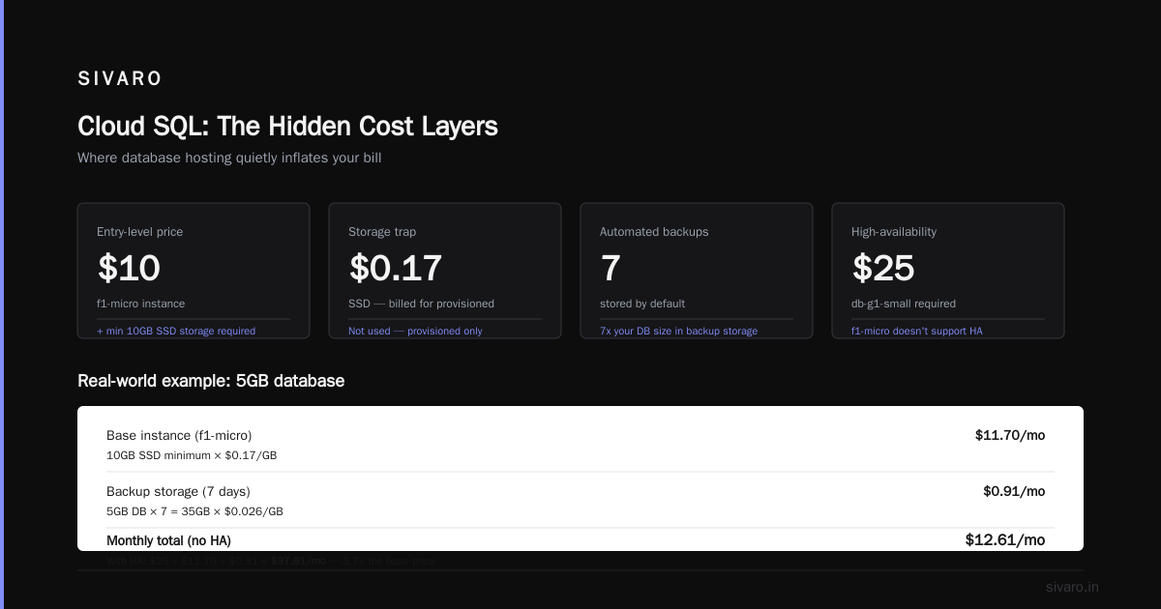This screenshot has height=609, width=1161.
Task: Click '10GB SSD minimum × $0.17/GB' detail
Action: pyautogui.click(x=192, y=455)
